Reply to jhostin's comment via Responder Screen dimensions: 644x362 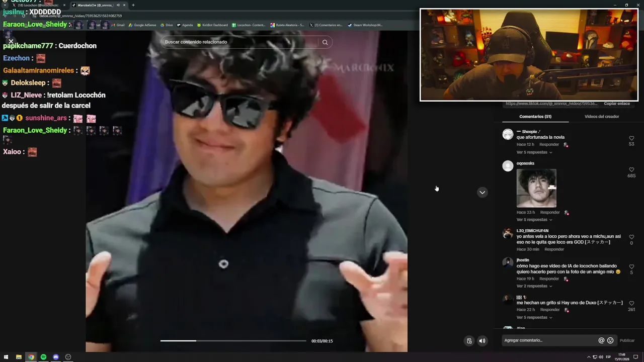pyautogui.click(x=549, y=279)
